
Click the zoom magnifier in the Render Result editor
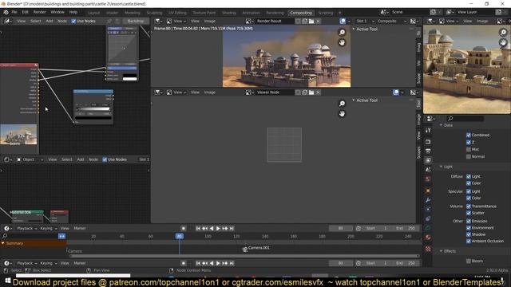(342, 32)
